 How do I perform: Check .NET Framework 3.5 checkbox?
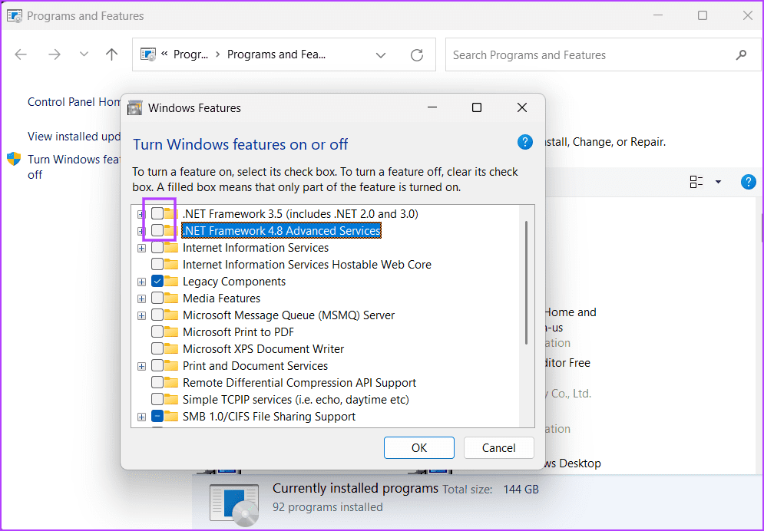click(x=157, y=213)
